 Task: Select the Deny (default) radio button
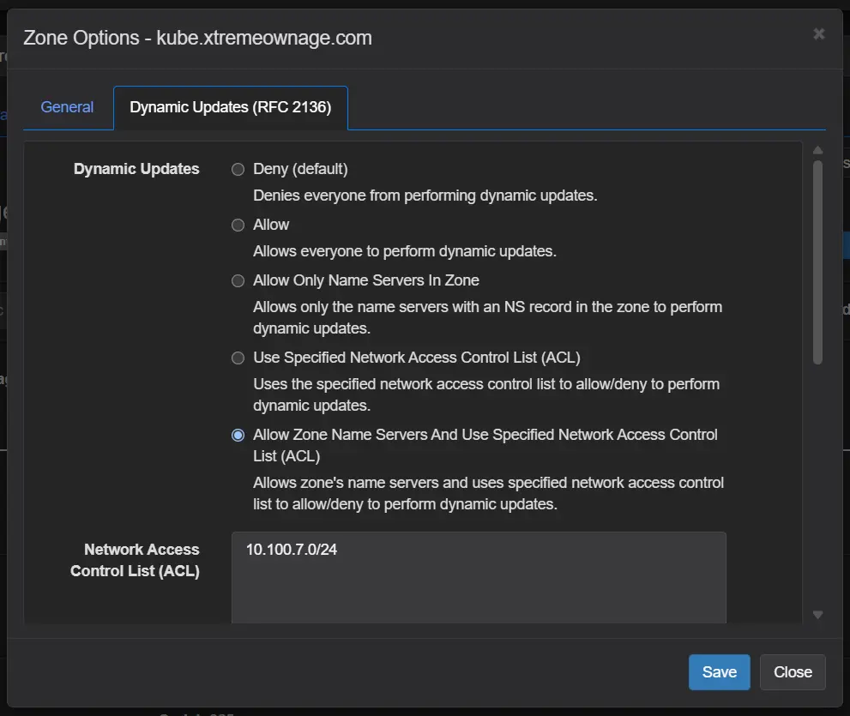coord(238,170)
